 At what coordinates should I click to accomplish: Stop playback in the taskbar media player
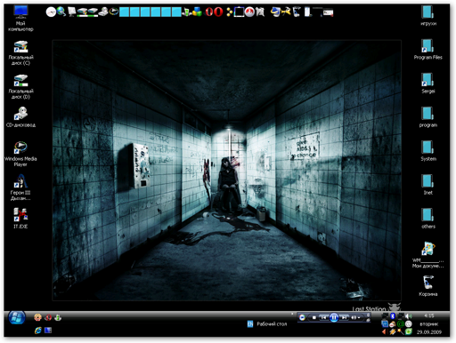[313, 318]
